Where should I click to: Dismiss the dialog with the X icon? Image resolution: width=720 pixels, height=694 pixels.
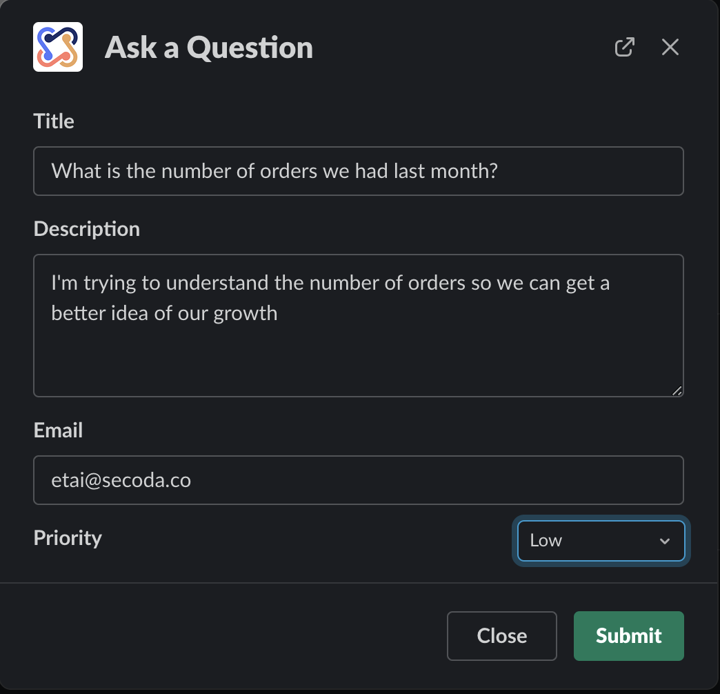coord(670,47)
